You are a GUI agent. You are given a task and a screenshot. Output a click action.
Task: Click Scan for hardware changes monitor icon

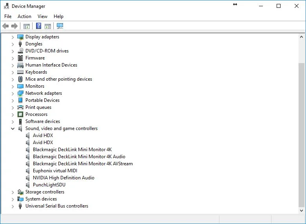pos(60,26)
